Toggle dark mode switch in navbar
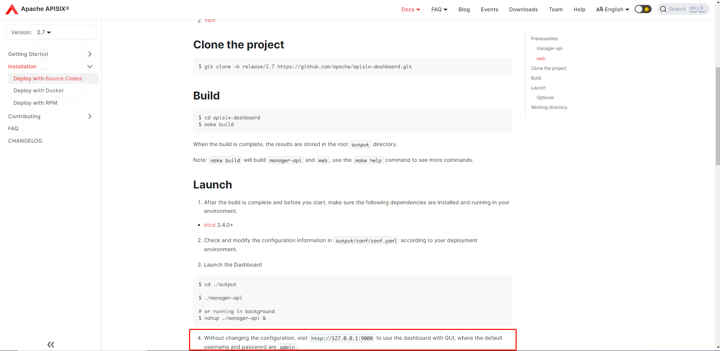Image resolution: width=720 pixels, height=351 pixels. tap(643, 9)
